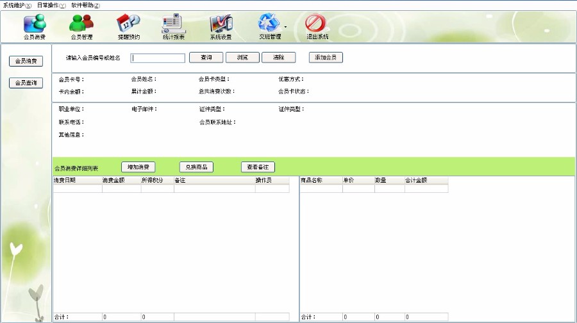Open 会员消费 toolbar icon
Screen dimensions: 577x323
(x=35, y=26)
